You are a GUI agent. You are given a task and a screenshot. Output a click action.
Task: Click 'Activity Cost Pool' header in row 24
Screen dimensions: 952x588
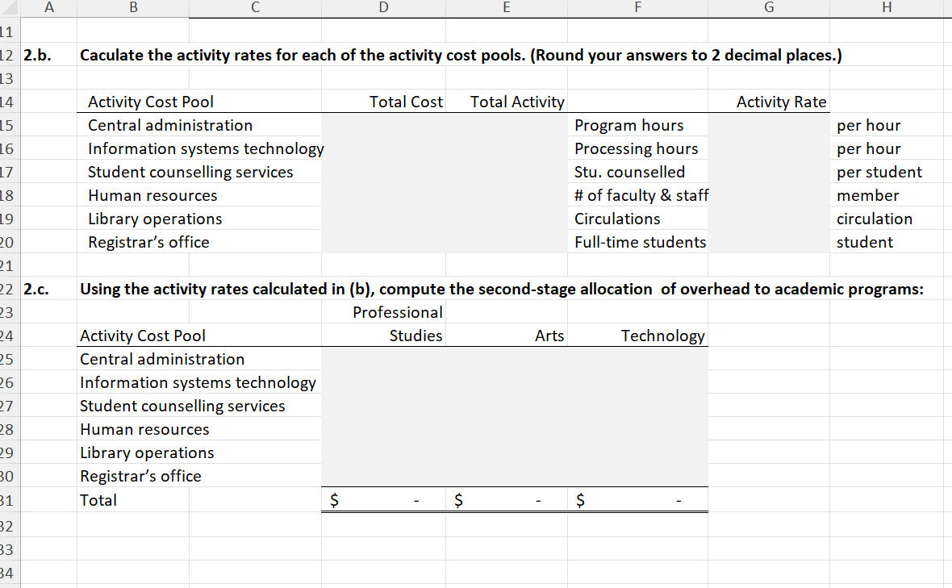coord(143,336)
